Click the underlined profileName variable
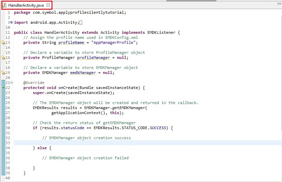Image resolution: width=282 pixels, height=182 pixels. [x=71, y=42]
